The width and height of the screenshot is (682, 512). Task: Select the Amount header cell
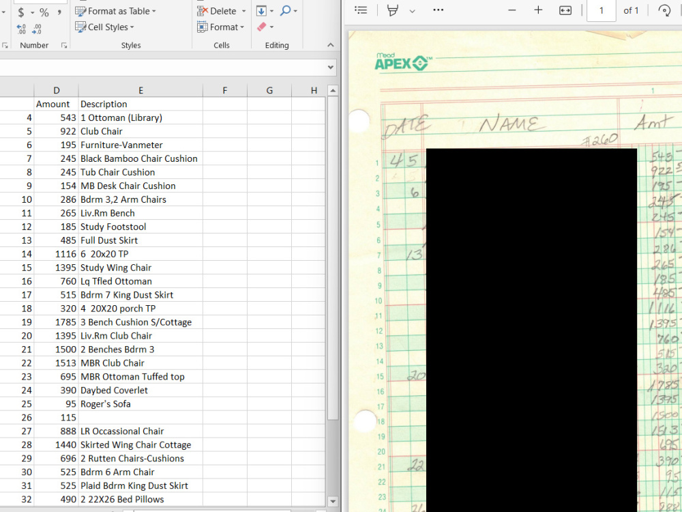tap(56, 104)
